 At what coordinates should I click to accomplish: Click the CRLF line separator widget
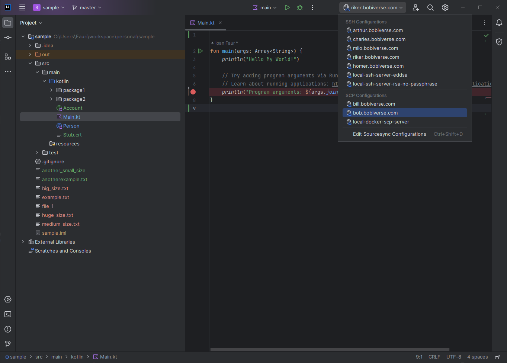coord(434,357)
